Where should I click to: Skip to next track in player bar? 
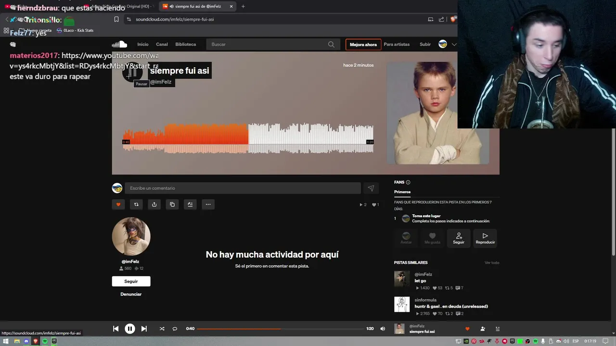[x=144, y=329]
